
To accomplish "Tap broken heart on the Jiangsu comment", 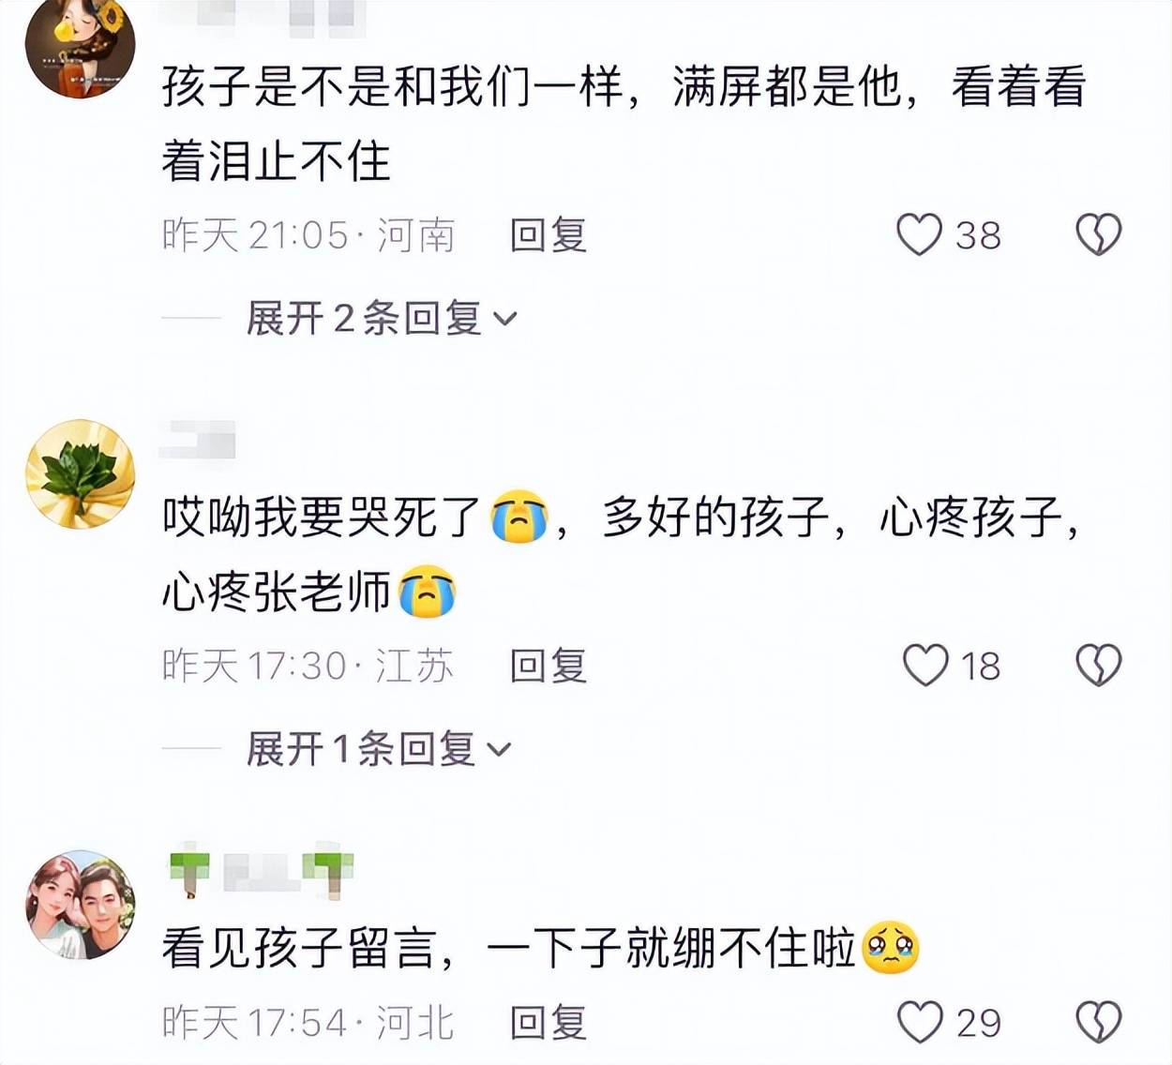I will [x=1098, y=666].
